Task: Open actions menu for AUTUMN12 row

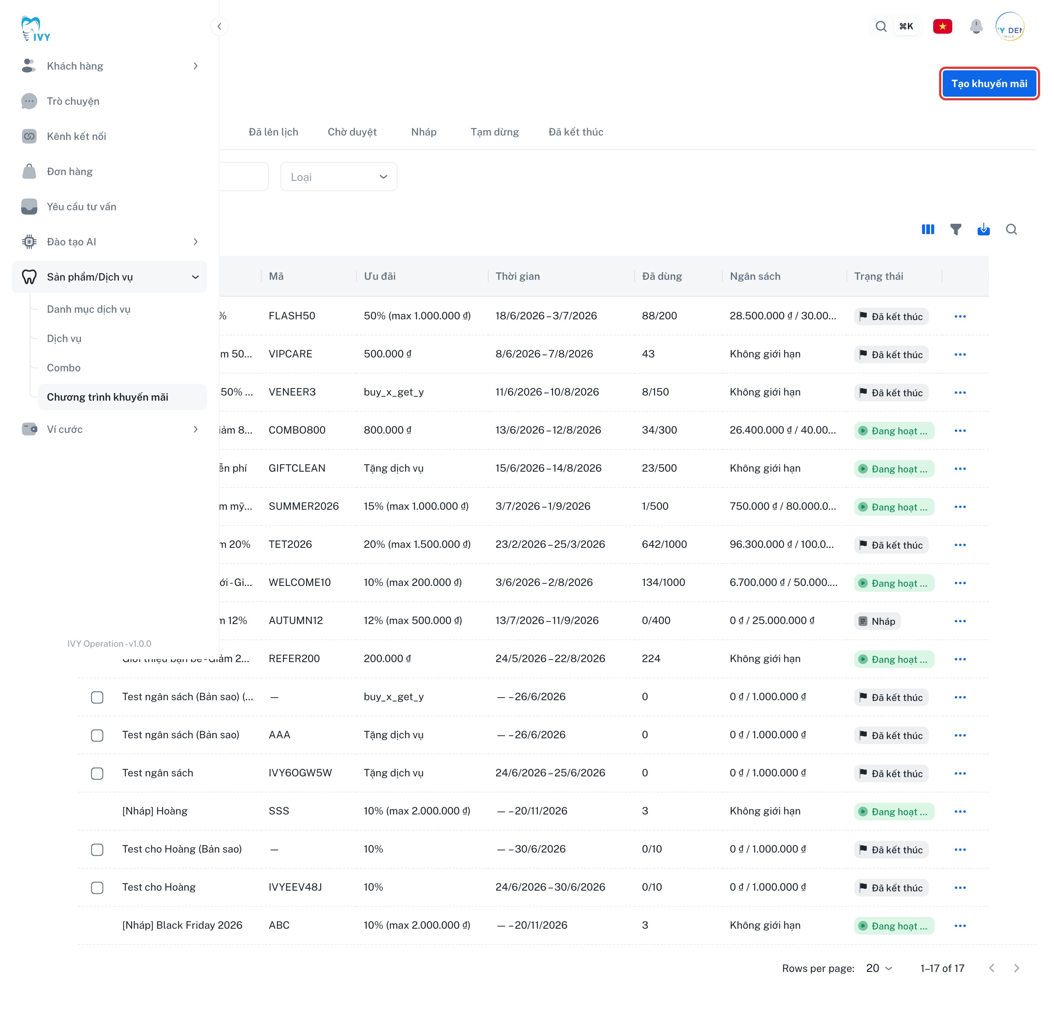Action: 960,621
